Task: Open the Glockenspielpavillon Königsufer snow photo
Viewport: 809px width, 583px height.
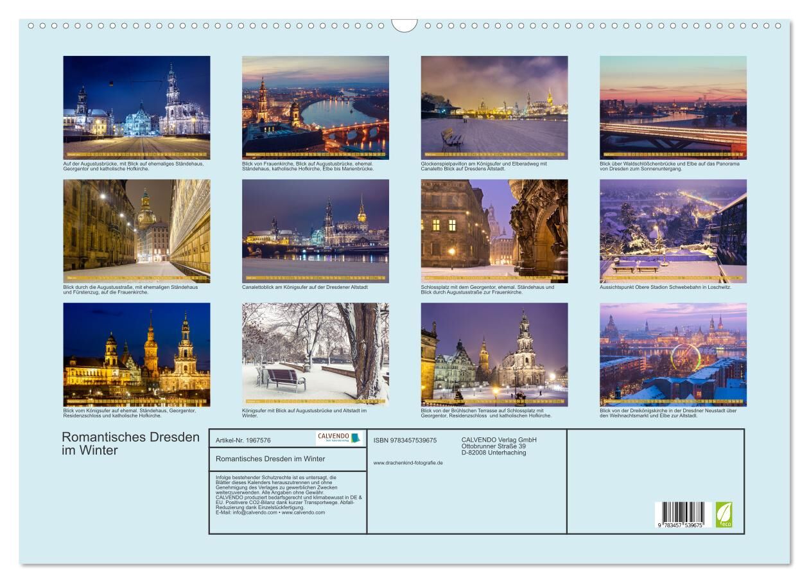Action: 494,107
